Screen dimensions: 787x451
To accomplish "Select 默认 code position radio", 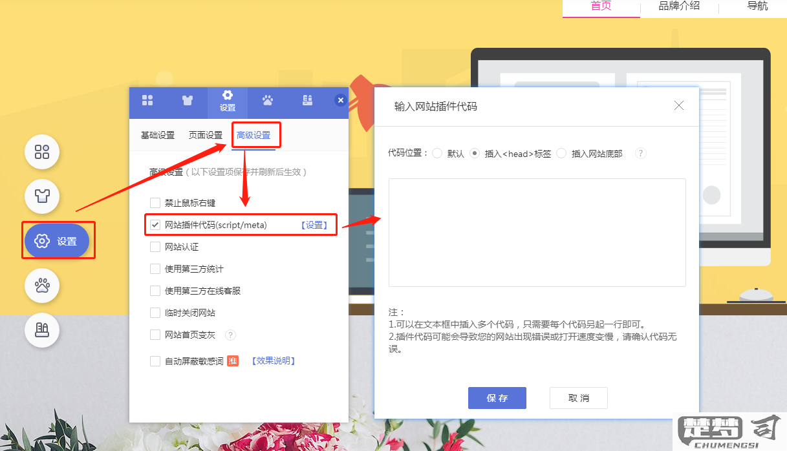I will [437, 153].
